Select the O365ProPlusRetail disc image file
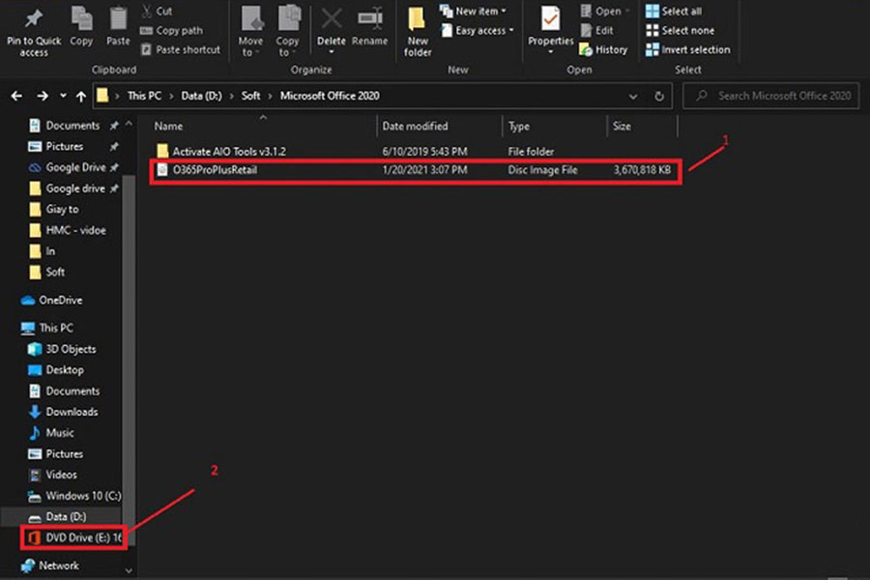The height and width of the screenshot is (580, 870). point(413,170)
